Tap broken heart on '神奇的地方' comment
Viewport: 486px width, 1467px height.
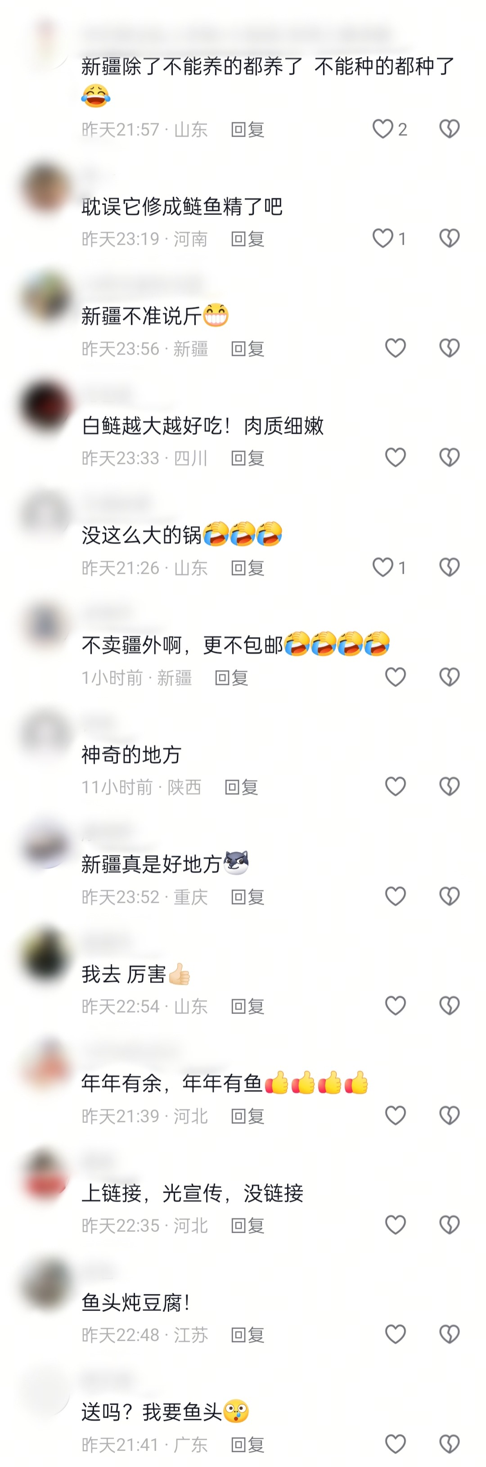pyautogui.click(x=450, y=787)
